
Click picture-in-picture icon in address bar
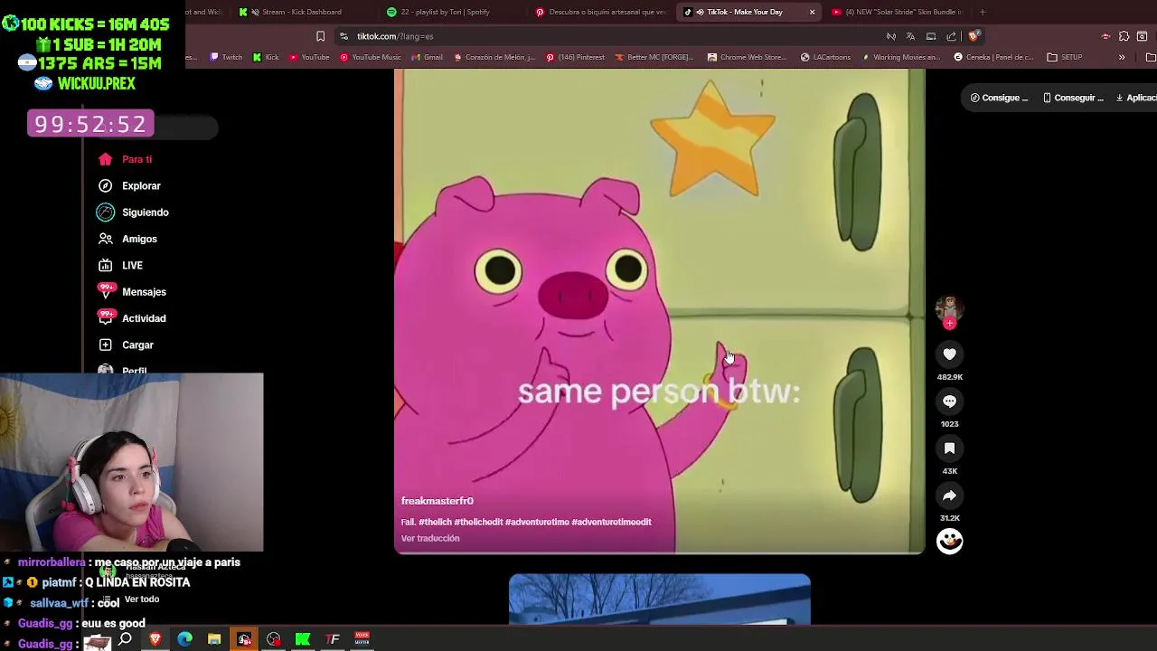coord(931,36)
